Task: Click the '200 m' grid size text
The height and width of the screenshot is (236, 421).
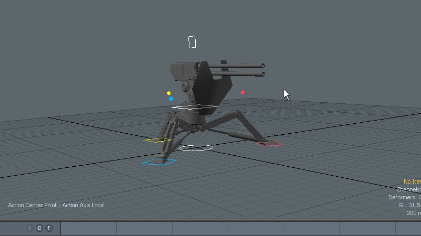Action: pos(414,213)
